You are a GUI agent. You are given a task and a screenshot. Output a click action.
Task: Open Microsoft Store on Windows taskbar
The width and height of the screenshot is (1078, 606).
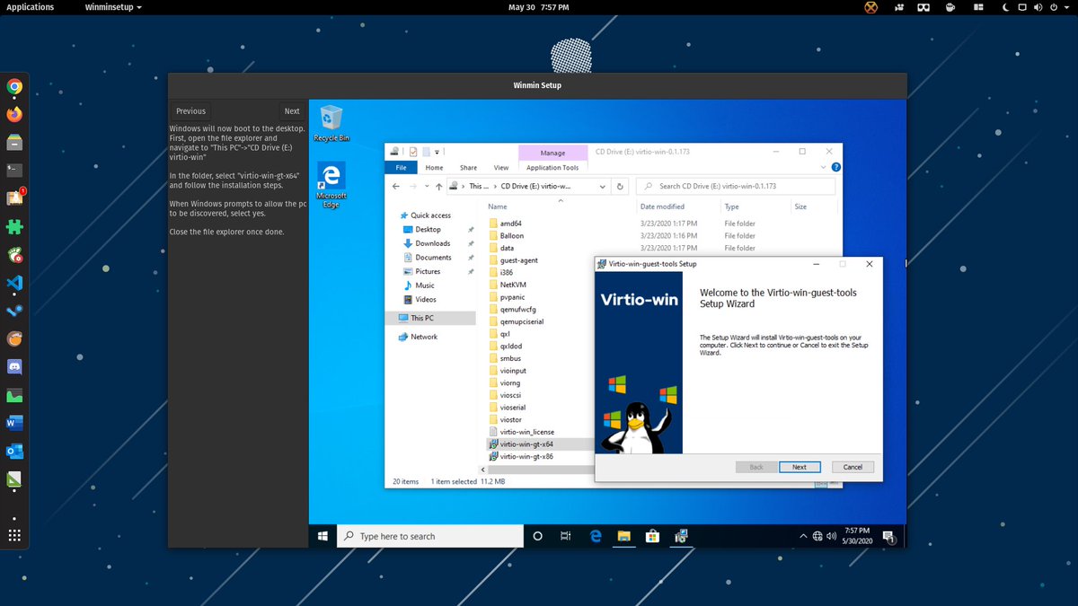click(652, 536)
